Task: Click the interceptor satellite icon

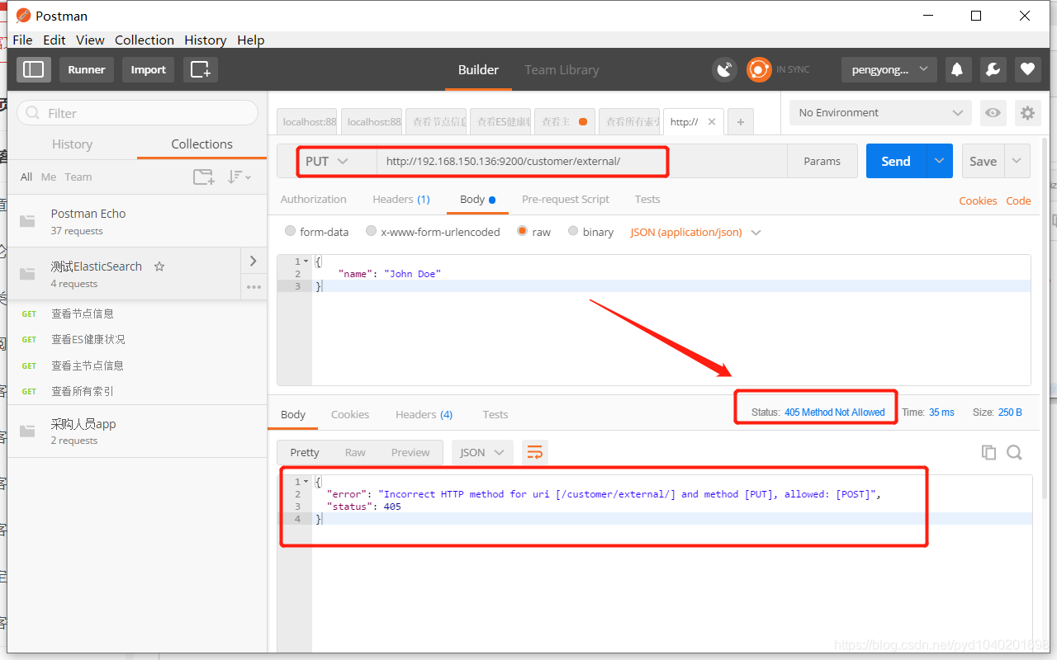Action: (724, 69)
